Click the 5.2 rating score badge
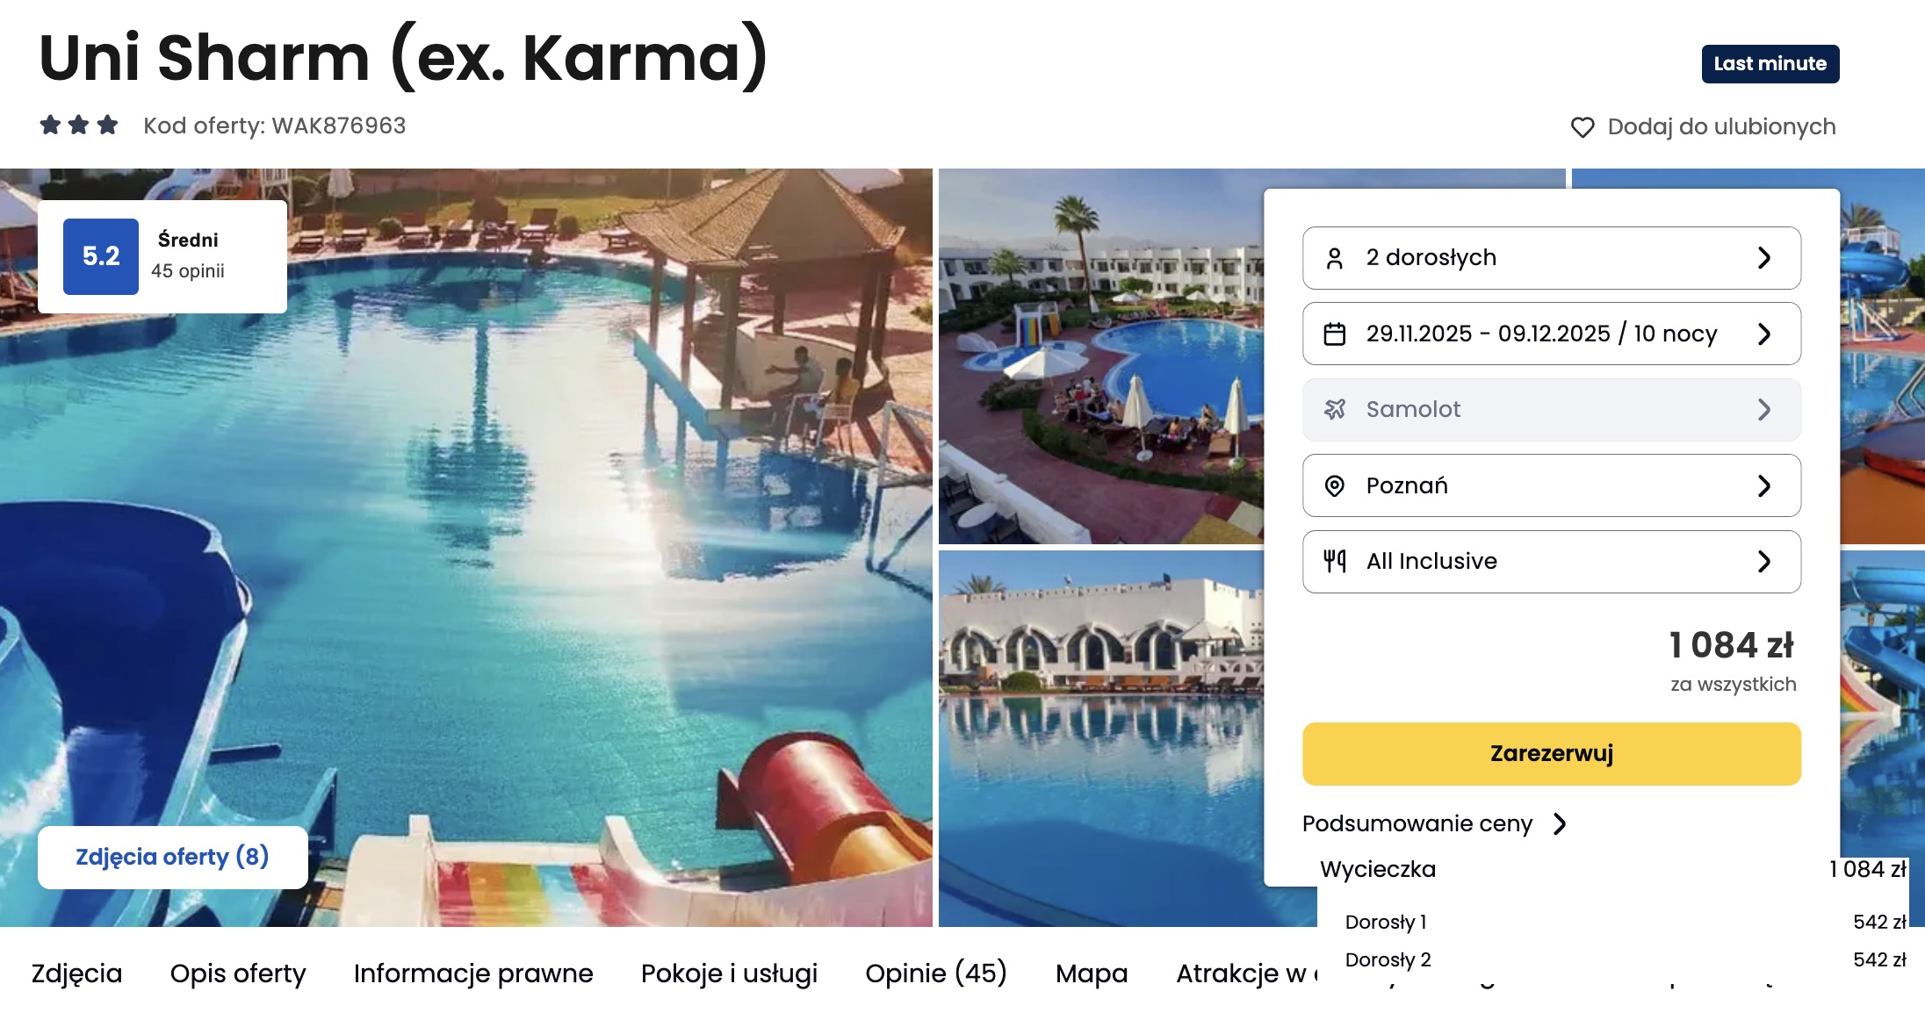 (101, 256)
